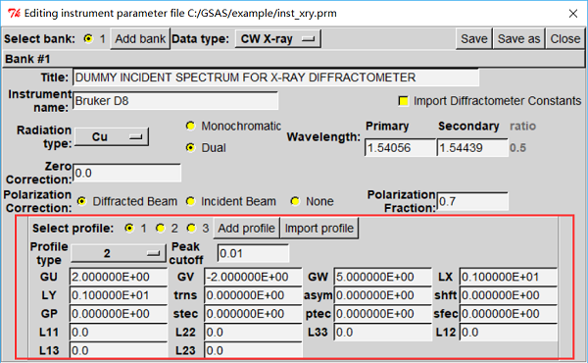Select profile 3 radio button
Image resolution: width=588 pixels, height=363 pixels.
tap(191, 228)
